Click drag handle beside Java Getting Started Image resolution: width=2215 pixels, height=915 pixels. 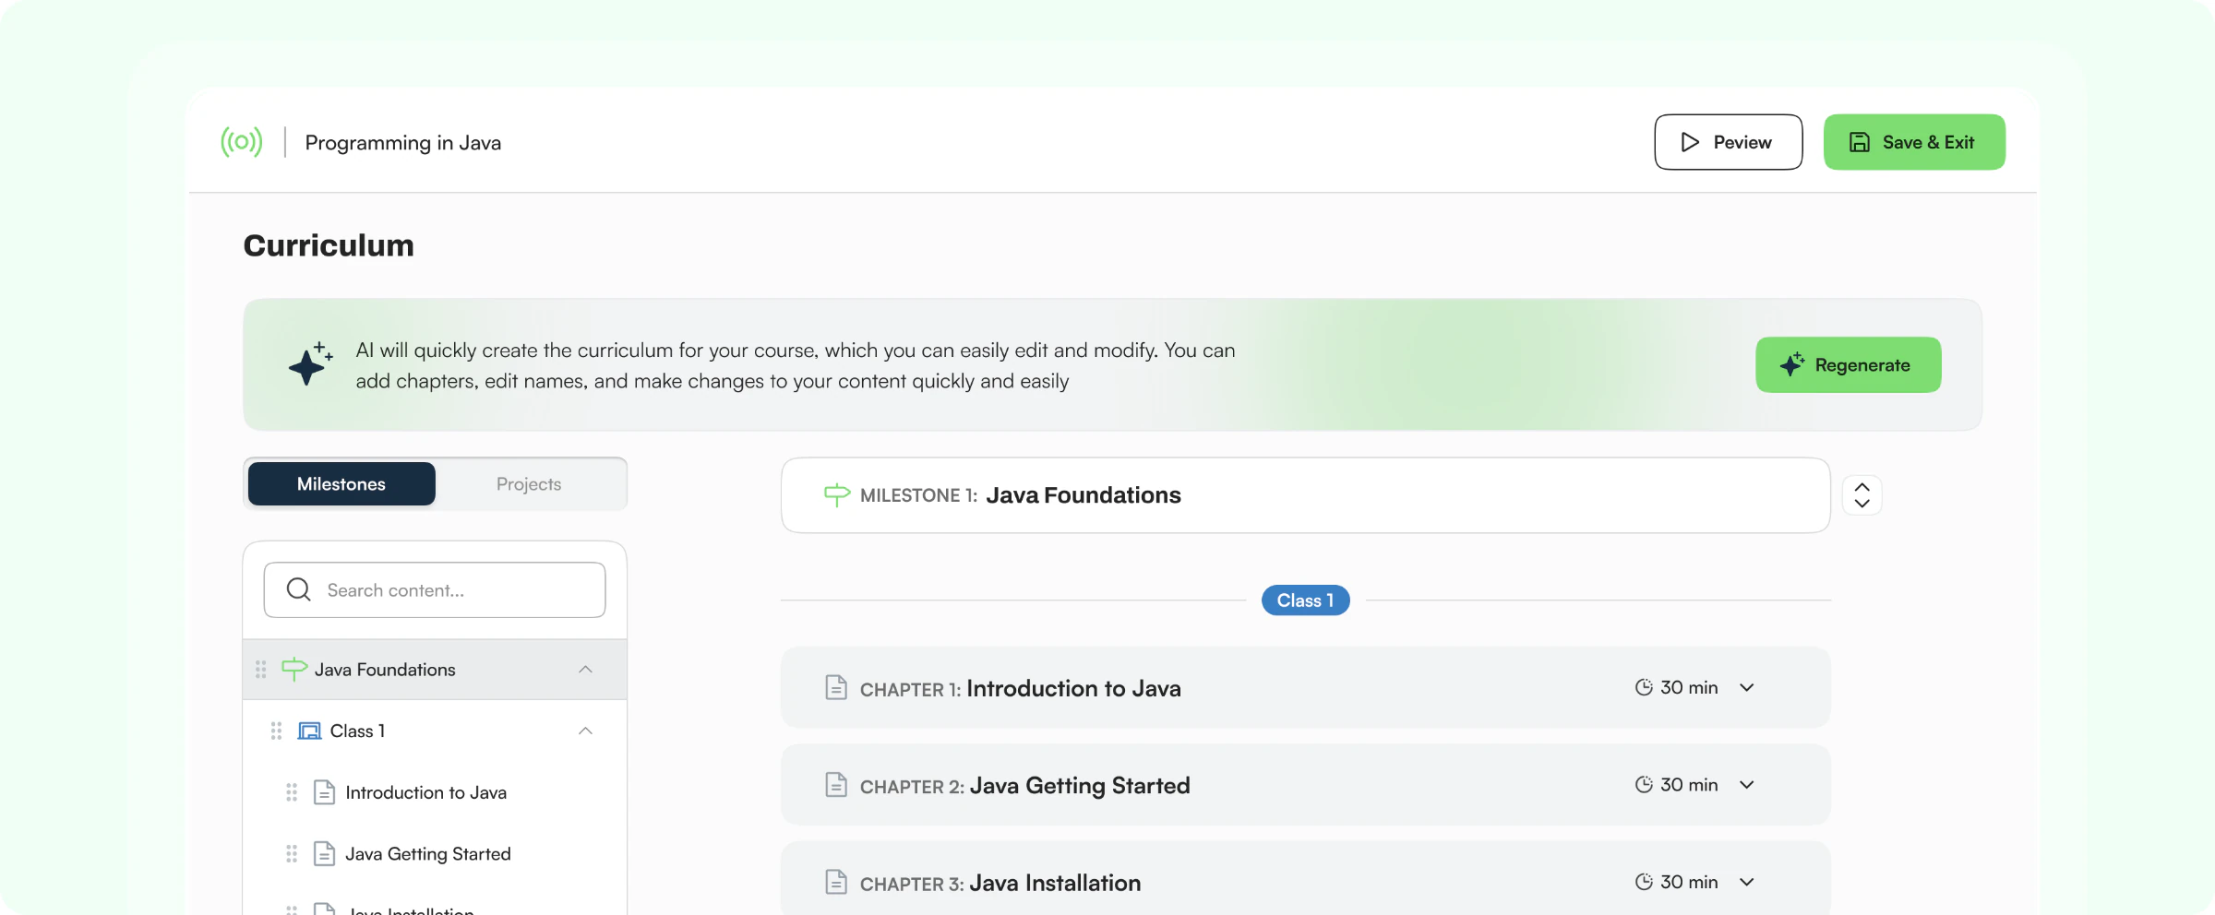click(292, 854)
